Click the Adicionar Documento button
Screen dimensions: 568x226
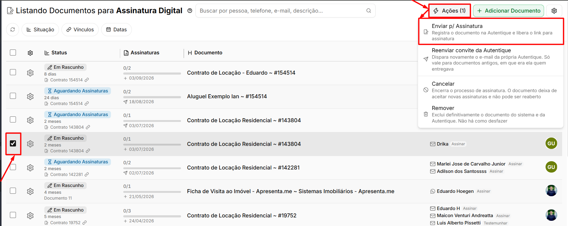click(x=509, y=11)
